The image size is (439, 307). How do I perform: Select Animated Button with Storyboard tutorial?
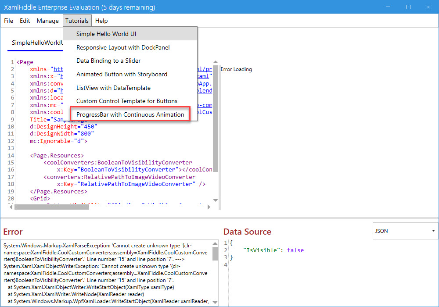(x=130, y=75)
